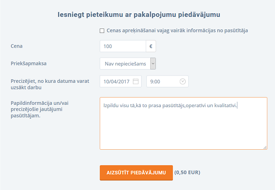
Task: Click the clock icon in time field
Action: 183,81
